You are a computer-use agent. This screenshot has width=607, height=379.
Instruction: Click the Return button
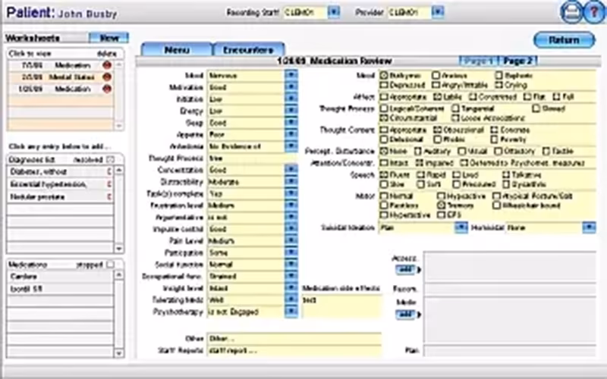[564, 40]
